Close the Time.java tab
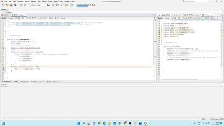The height and width of the screenshot is (126, 224). (x=212, y=15)
